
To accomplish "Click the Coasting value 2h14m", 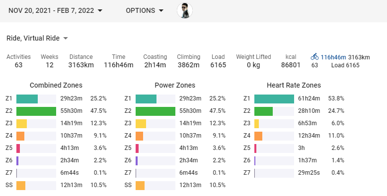I will tap(155, 65).
